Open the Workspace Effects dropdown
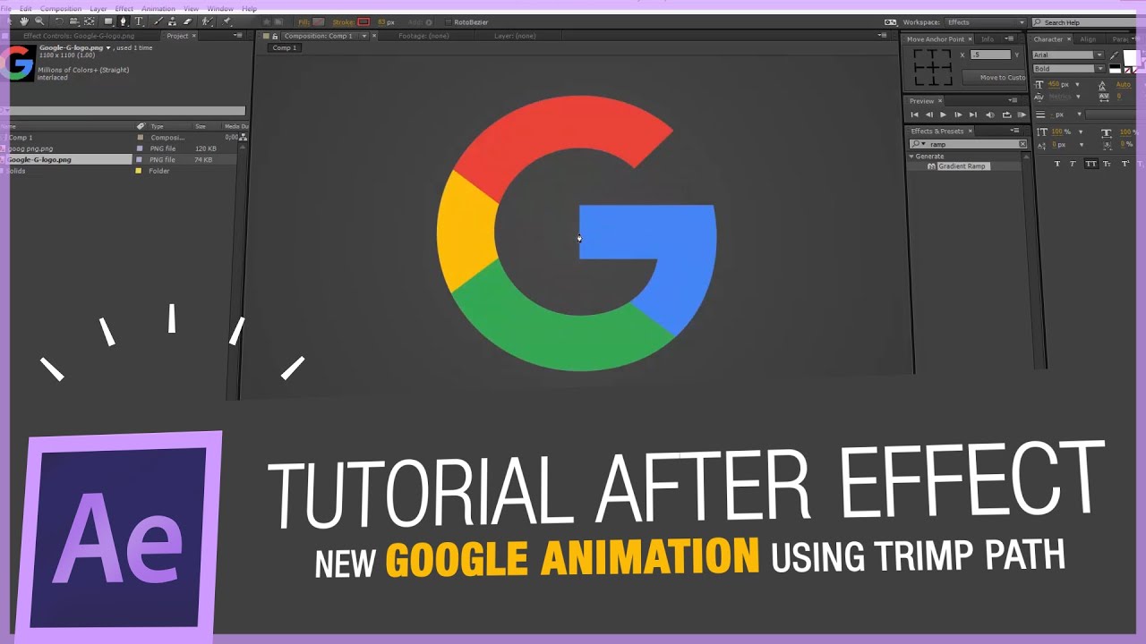 [986, 21]
